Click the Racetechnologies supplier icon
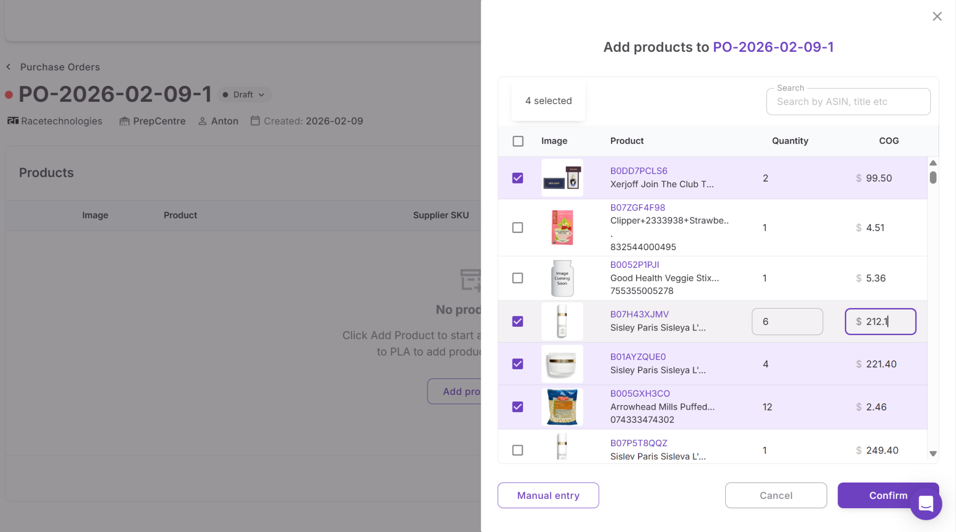 click(x=13, y=121)
